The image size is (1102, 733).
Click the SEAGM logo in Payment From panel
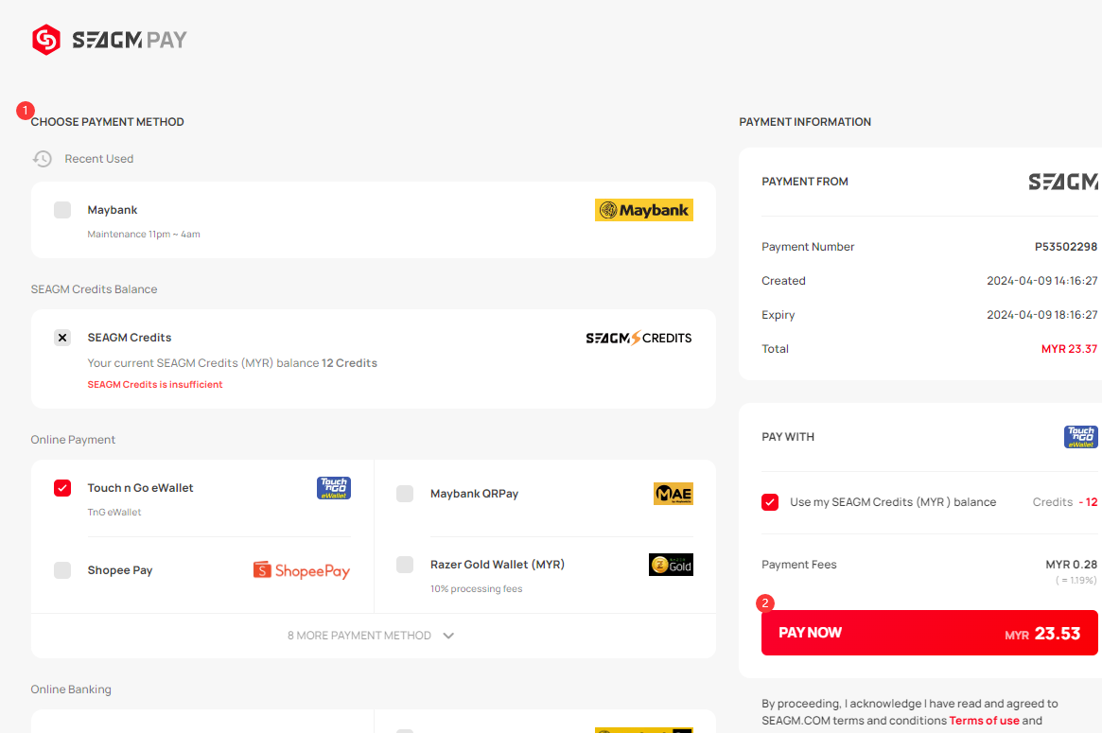click(1063, 182)
